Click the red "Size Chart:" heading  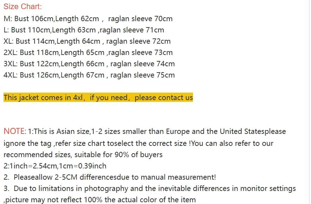(22, 7)
